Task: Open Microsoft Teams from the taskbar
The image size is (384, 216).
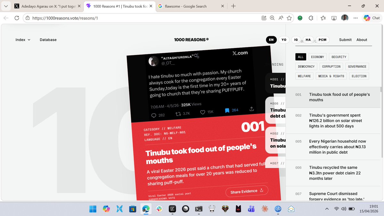Action: click(251, 209)
